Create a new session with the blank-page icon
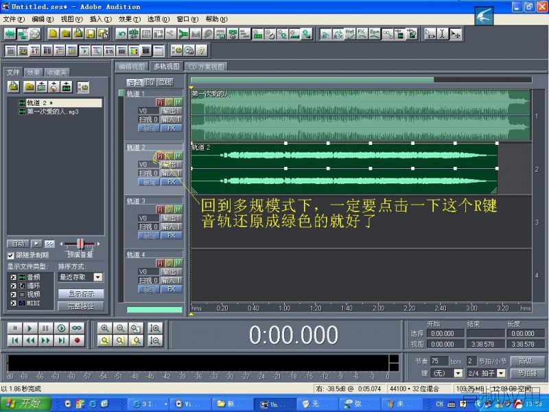The height and width of the screenshot is (412, 549). (54, 34)
